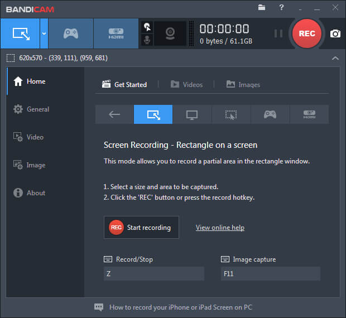Click the Record/Stop keyboard icon

point(108,259)
